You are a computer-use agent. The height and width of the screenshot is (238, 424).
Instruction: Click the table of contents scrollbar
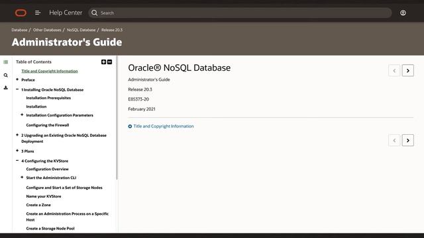(117, 118)
